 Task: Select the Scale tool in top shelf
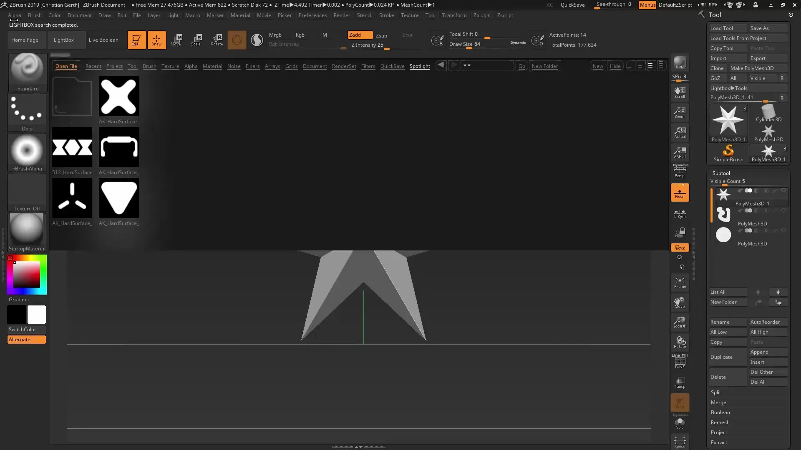click(x=196, y=40)
